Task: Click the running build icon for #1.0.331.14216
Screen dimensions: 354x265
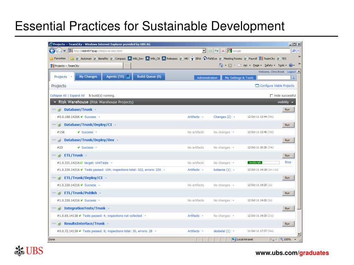Action: pos(82,163)
